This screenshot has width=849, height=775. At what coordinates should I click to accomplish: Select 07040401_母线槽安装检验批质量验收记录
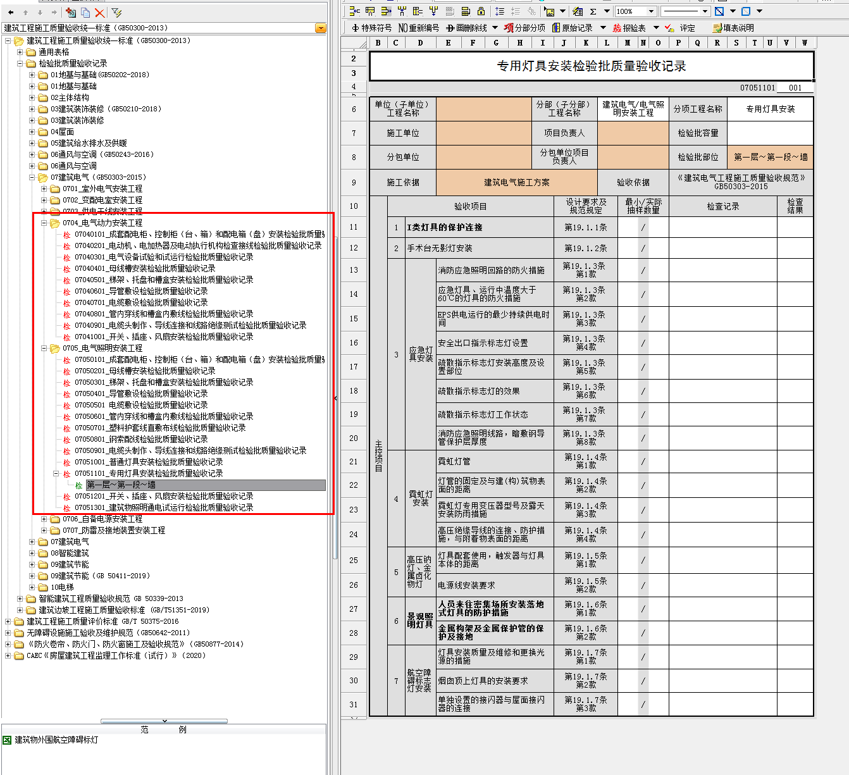[x=145, y=268]
